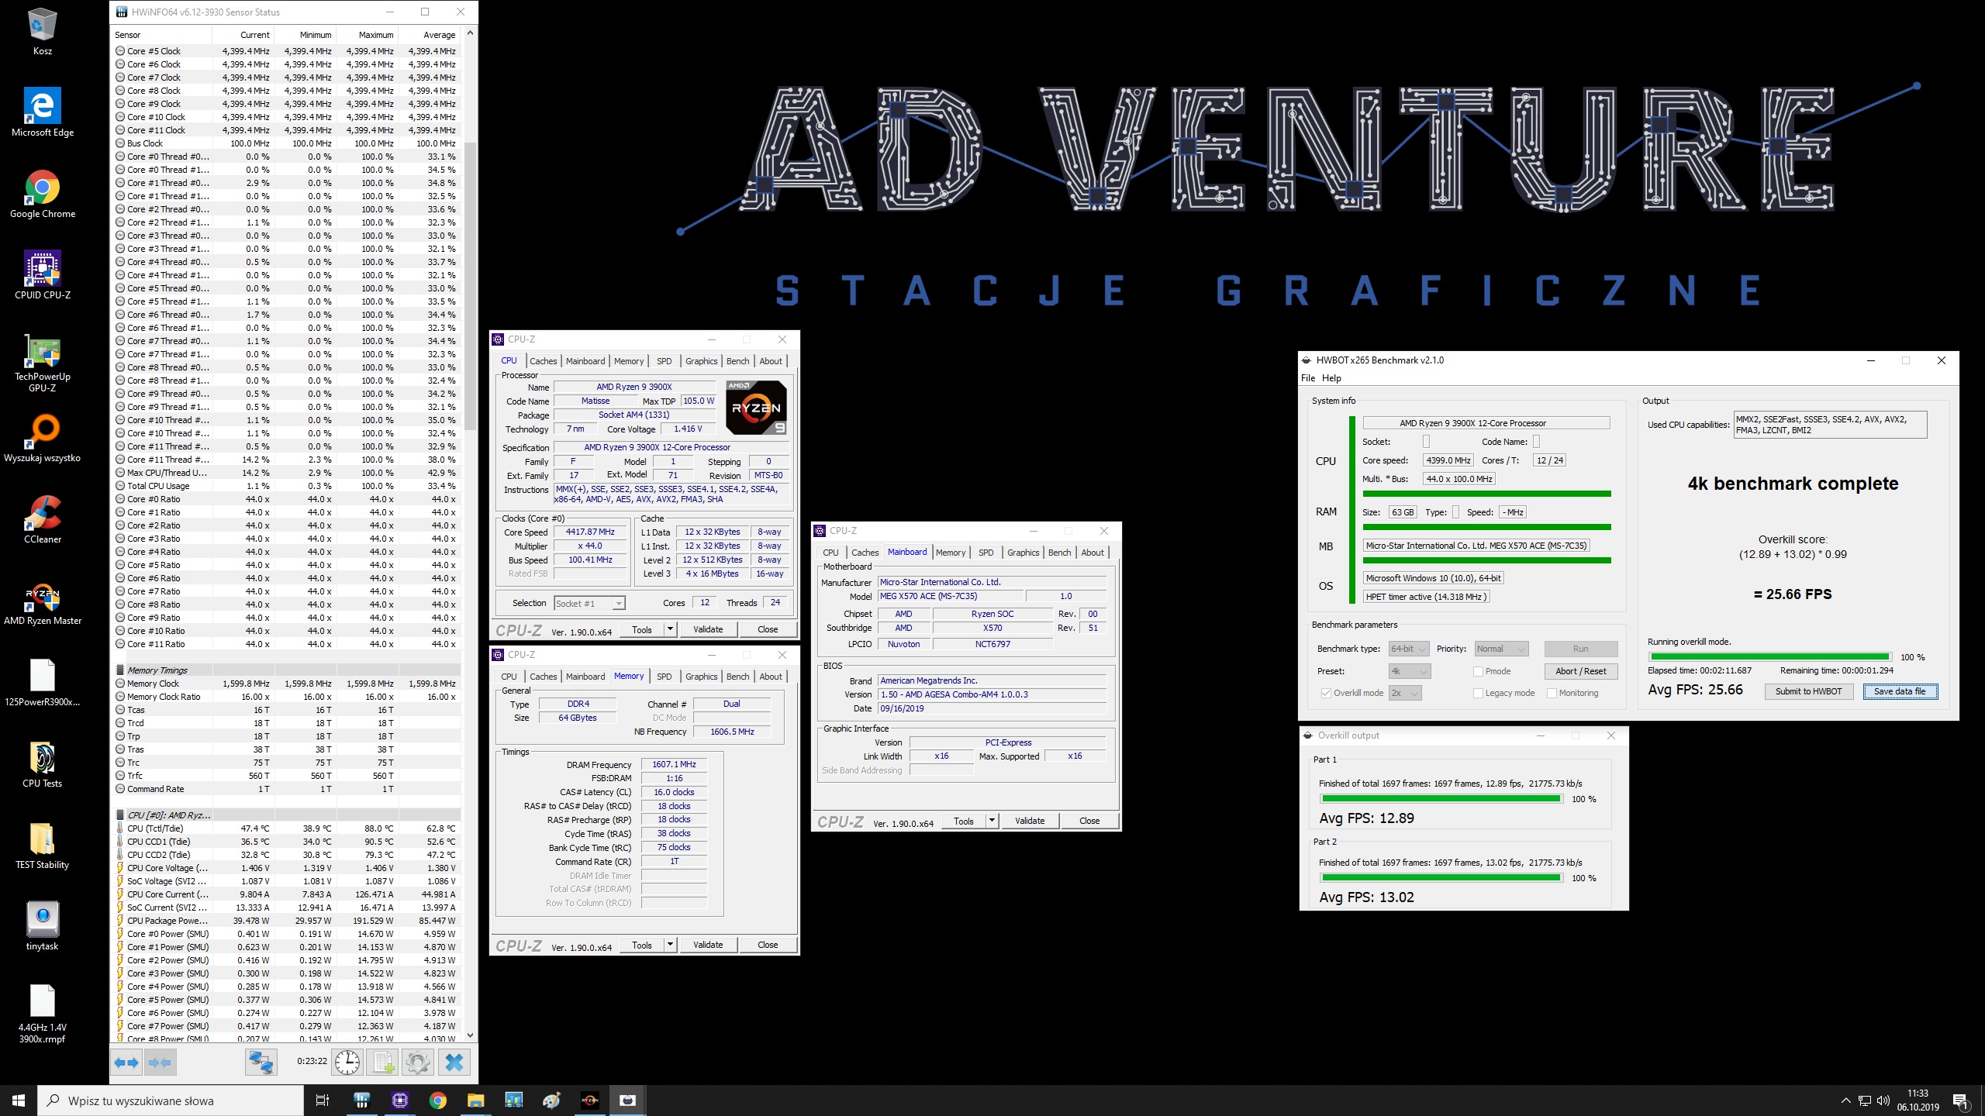Open the HWiNFO remote network monitoring icon
Screen dimensions: 1985x1116
(x=261, y=1063)
